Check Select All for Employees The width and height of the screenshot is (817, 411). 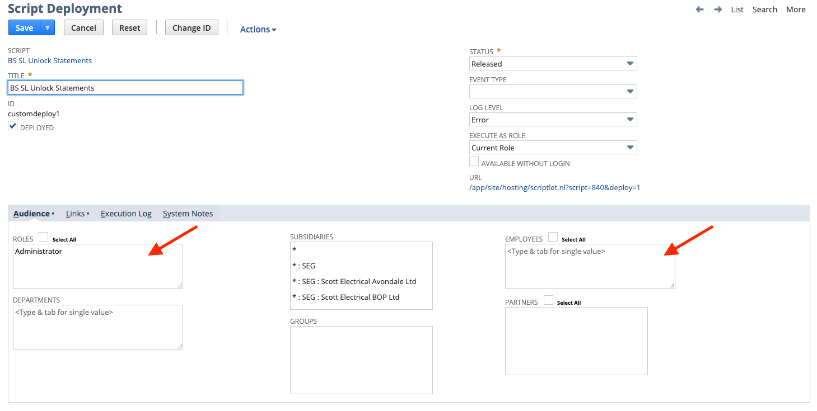coord(553,237)
